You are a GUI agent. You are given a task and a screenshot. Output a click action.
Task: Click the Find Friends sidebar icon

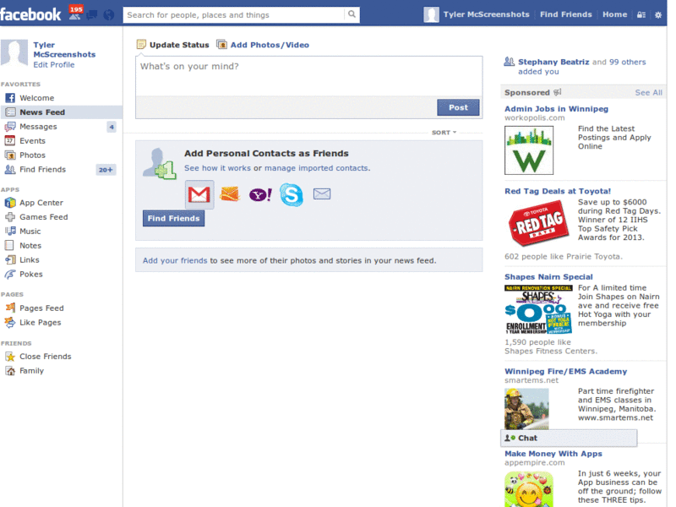pyautogui.click(x=10, y=170)
